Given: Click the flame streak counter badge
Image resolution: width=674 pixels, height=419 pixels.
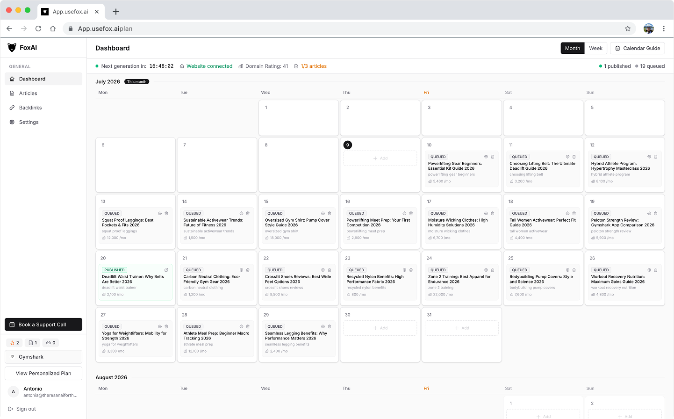Looking at the screenshot, I should coord(14,343).
